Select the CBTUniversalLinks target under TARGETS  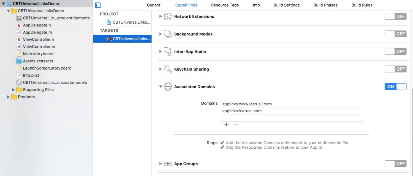click(123, 39)
